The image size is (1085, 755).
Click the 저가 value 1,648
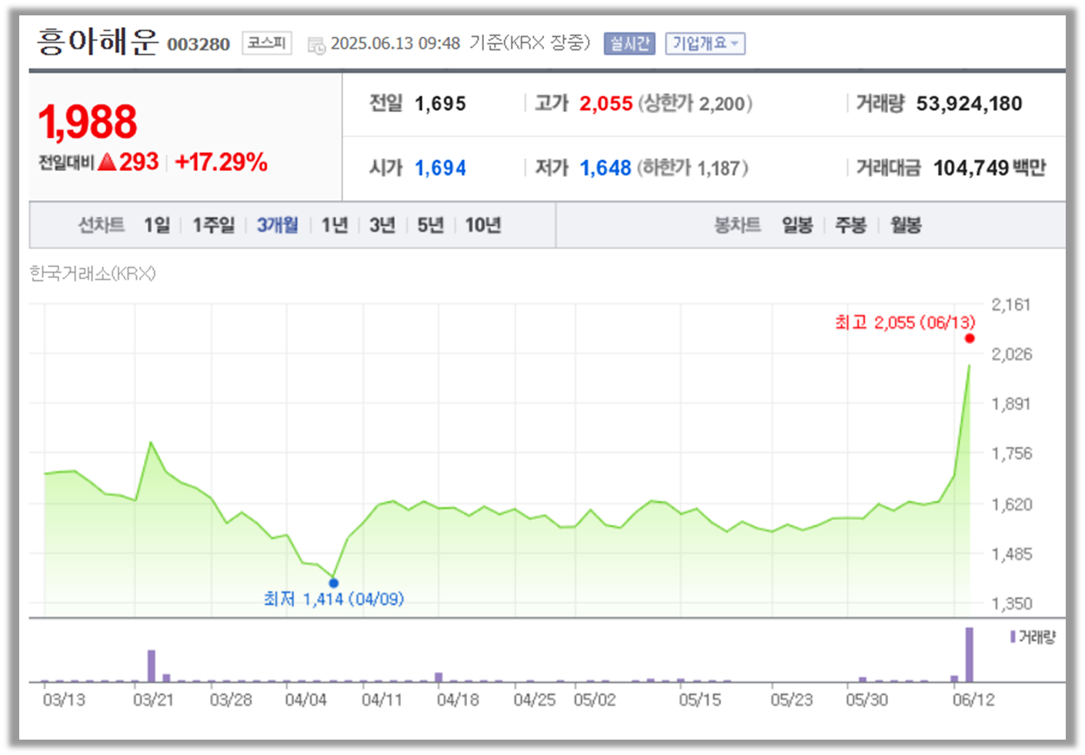click(606, 169)
